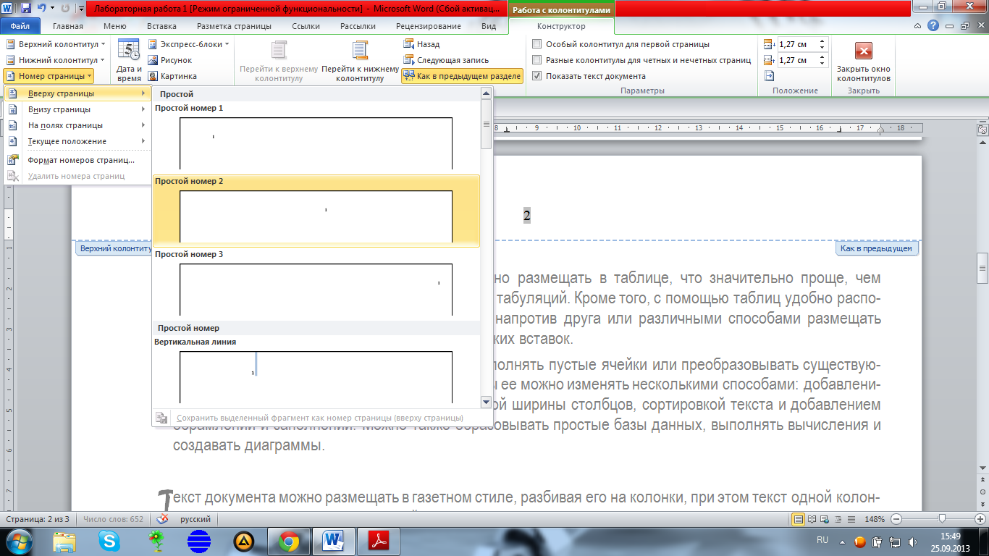989x556 pixels.
Task: Open the Undo history dropdown arrow
Action: [x=52, y=9]
